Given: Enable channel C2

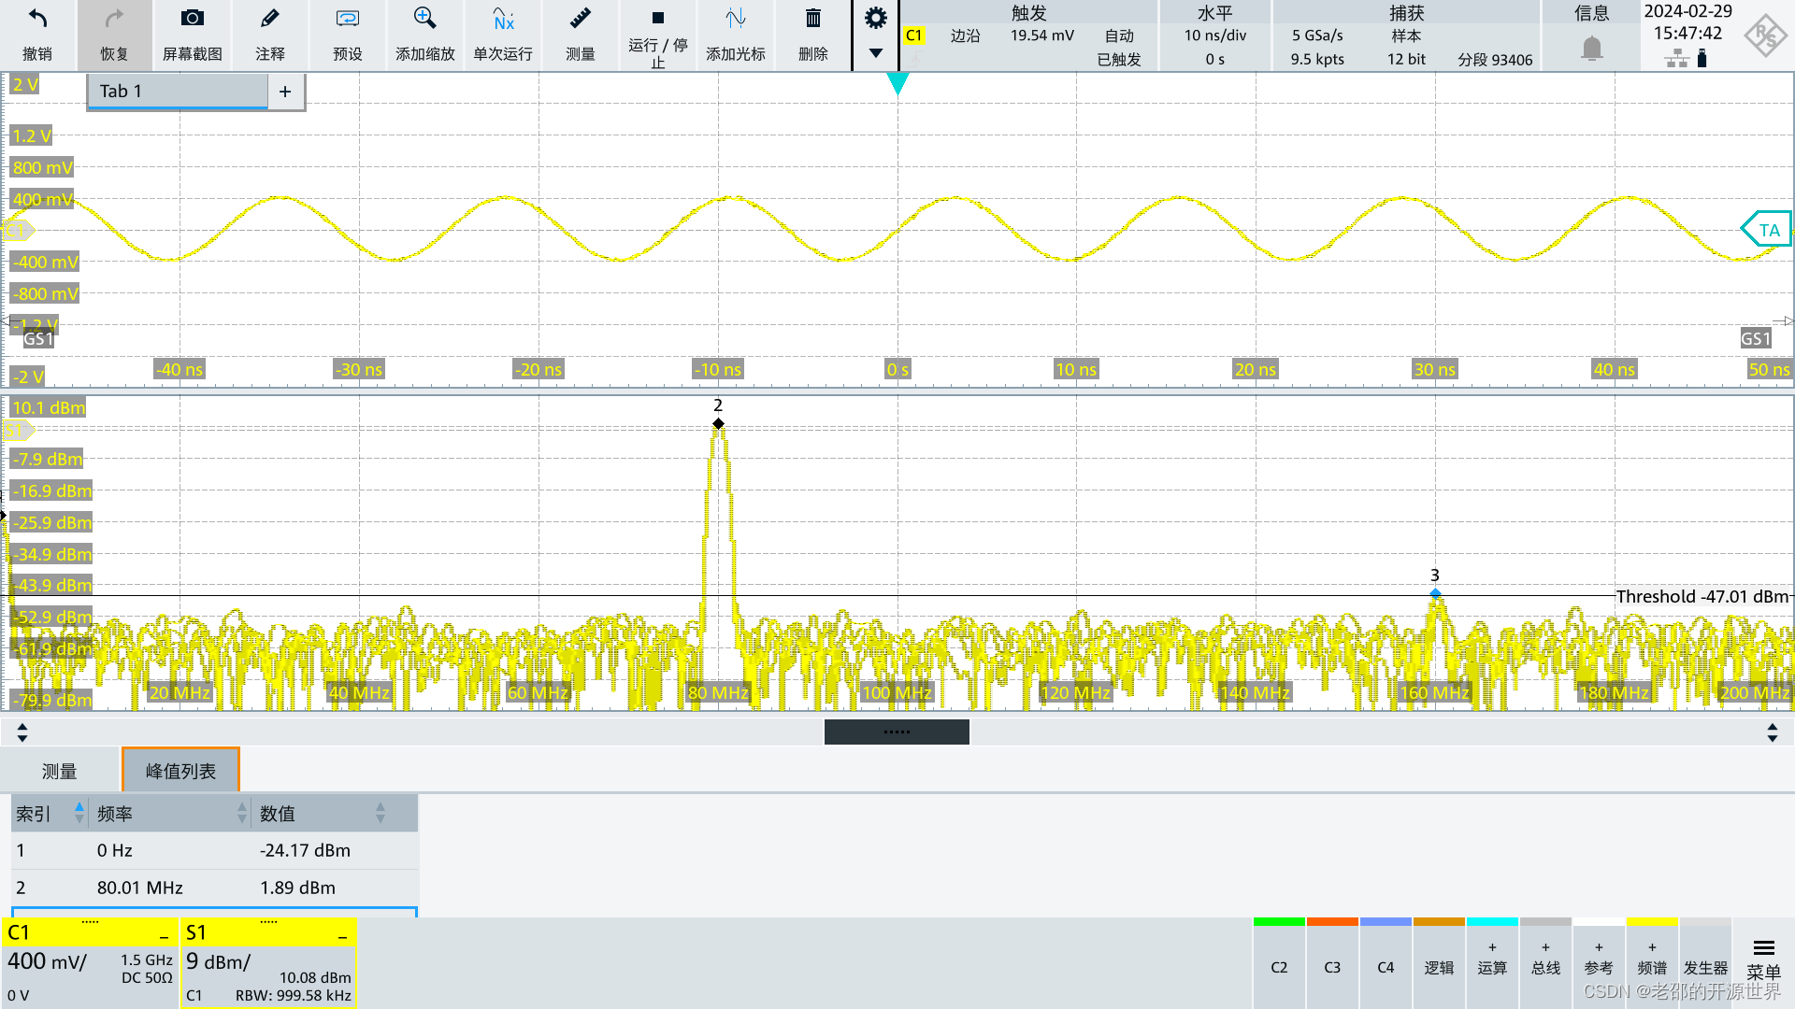Looking at the screenshot, I should 1279,967.
